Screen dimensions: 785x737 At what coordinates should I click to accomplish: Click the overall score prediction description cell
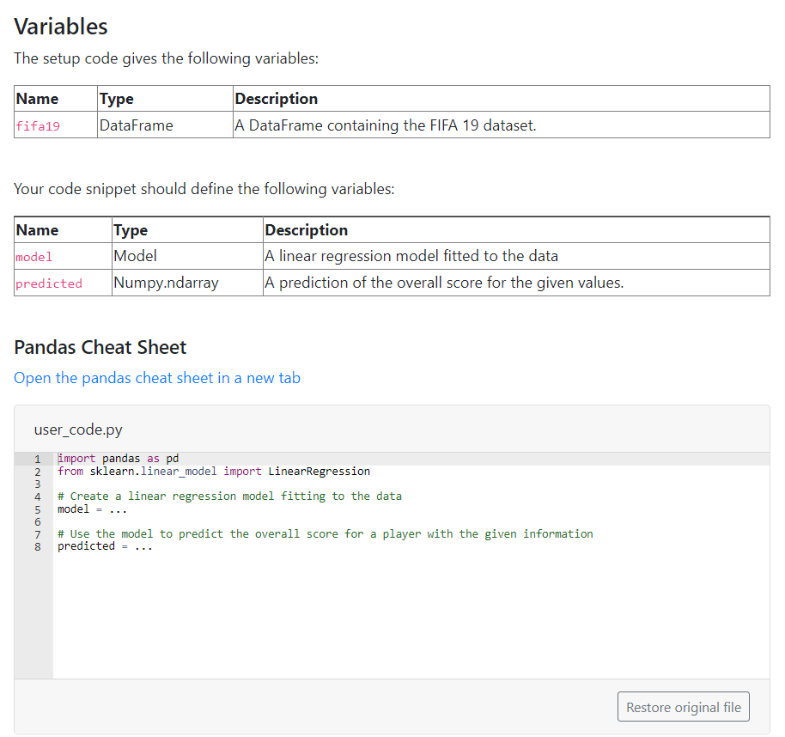[x=516, y=283]
